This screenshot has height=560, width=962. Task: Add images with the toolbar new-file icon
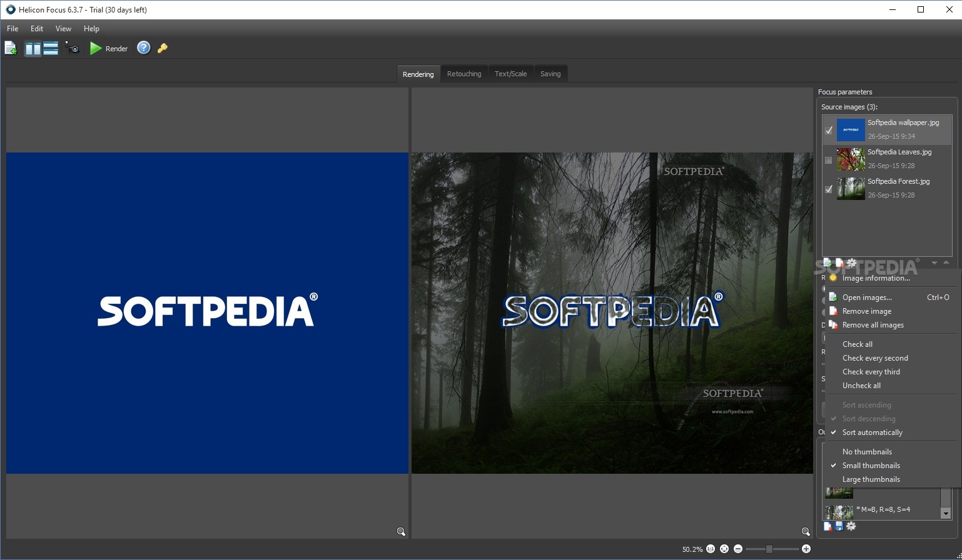(x=11, y=48)
